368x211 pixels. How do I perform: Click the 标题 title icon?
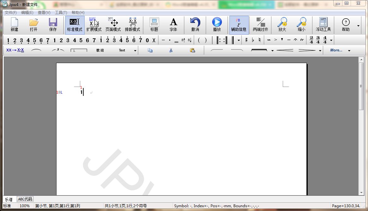tap(154, 25)
